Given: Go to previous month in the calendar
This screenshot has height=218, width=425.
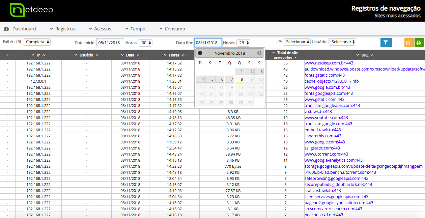Looking at the screenshot, I should [x=200, y=53].
